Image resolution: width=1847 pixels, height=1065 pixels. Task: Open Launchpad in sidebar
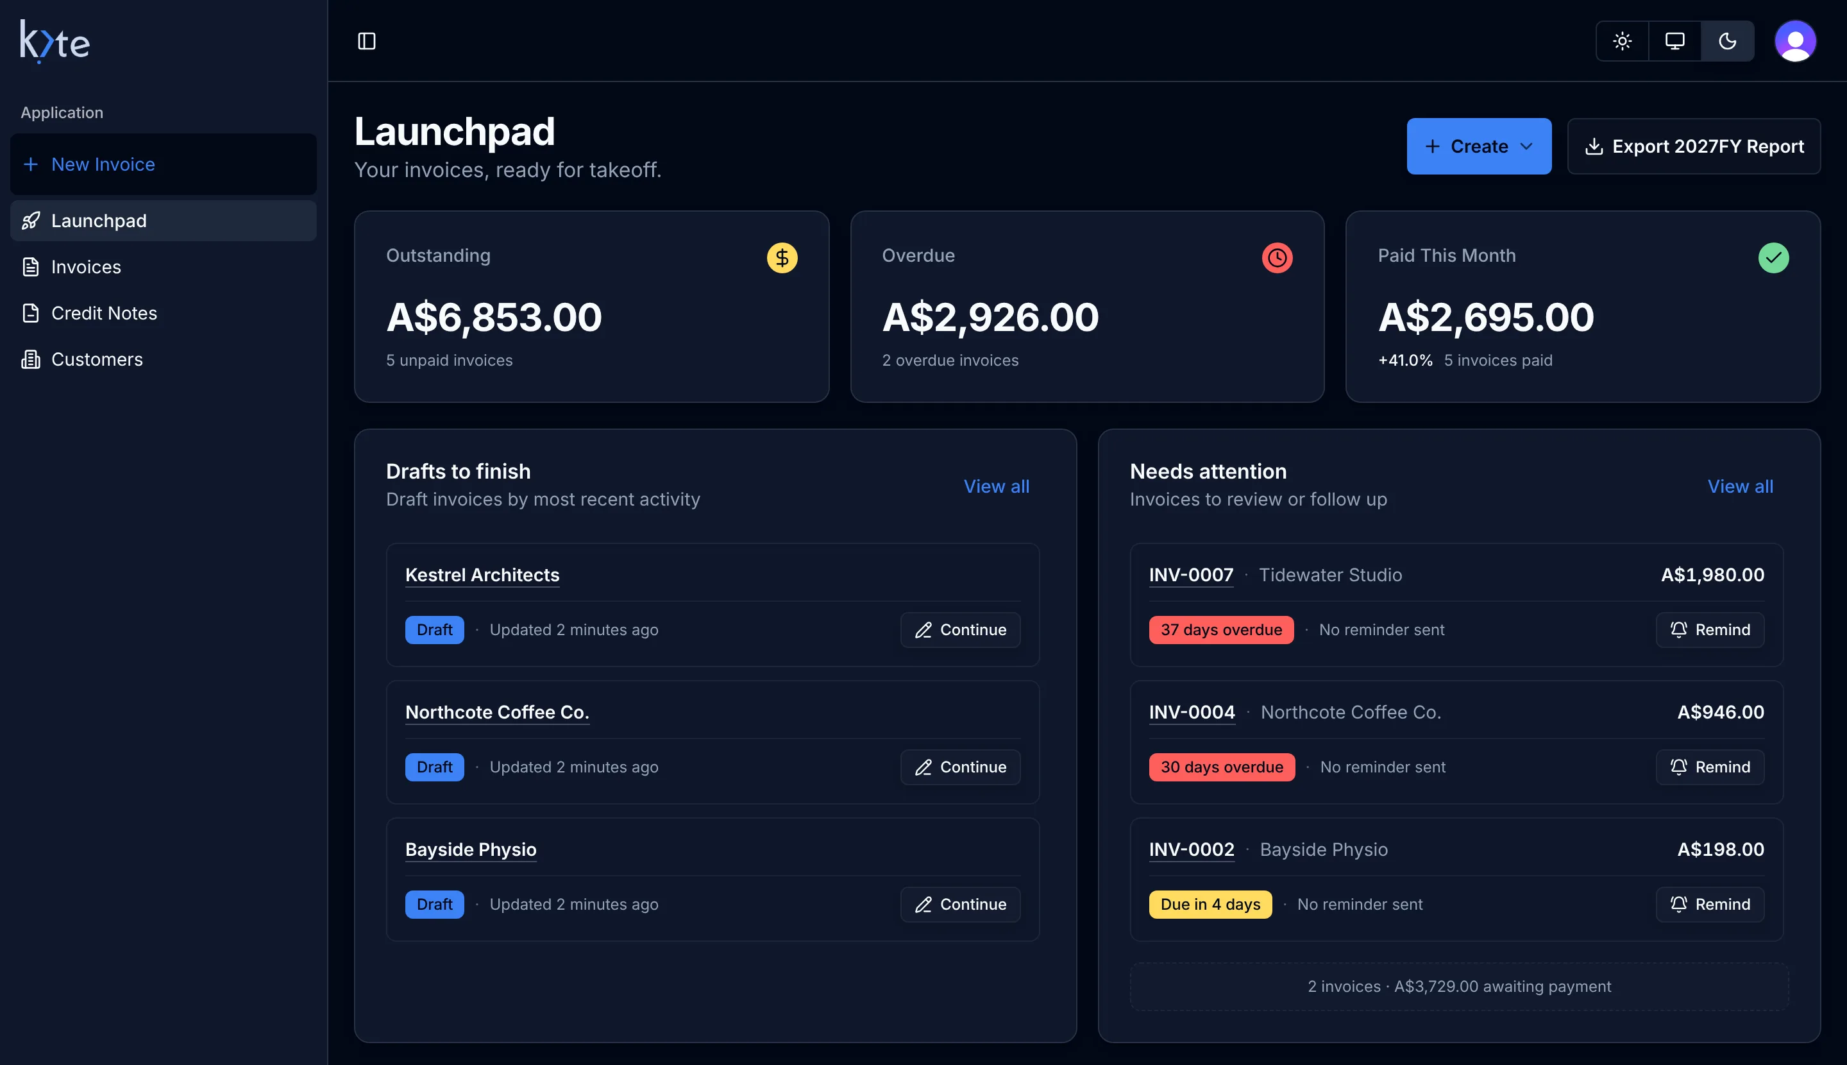point(163,220)
